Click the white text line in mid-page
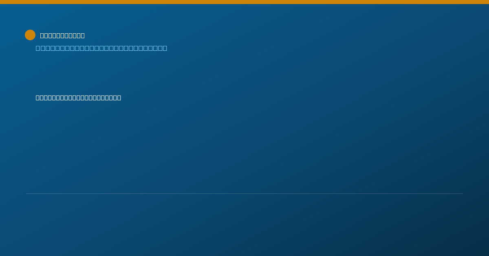Screen dimensions: 489x256 pos(78,98)
